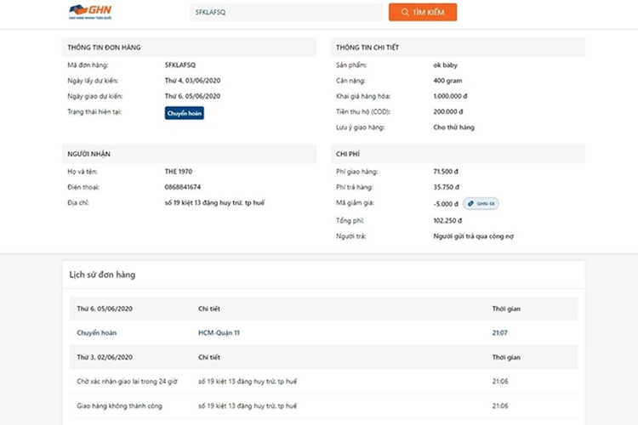The height and width of the screenshot is (425, 638).
Task: Click the 21:06 time in Chờ xác nhận row
Action: pyautogui.click(x=499, y=382)
